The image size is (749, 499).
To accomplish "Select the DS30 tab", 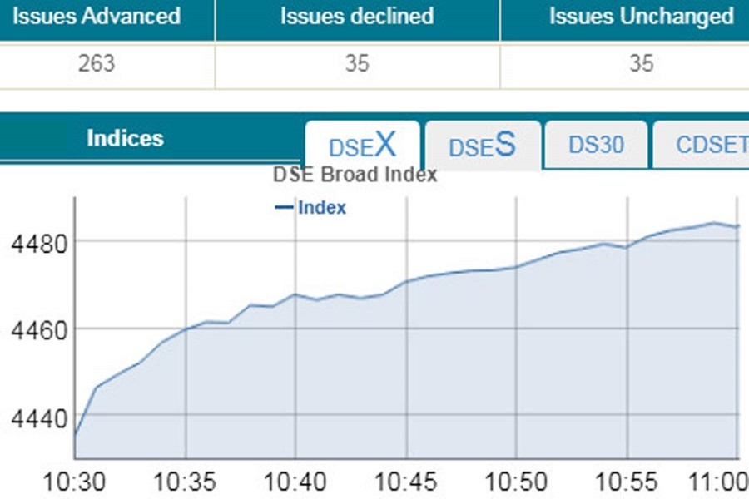I will [596, 144].
